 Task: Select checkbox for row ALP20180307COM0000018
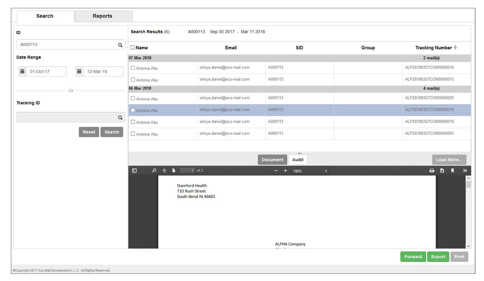coord(133,122)
